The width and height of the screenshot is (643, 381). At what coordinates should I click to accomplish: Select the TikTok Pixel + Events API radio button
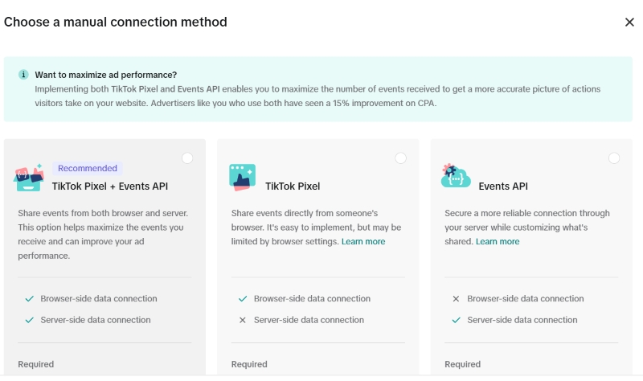pyautogui.click(x=187, y=158)
